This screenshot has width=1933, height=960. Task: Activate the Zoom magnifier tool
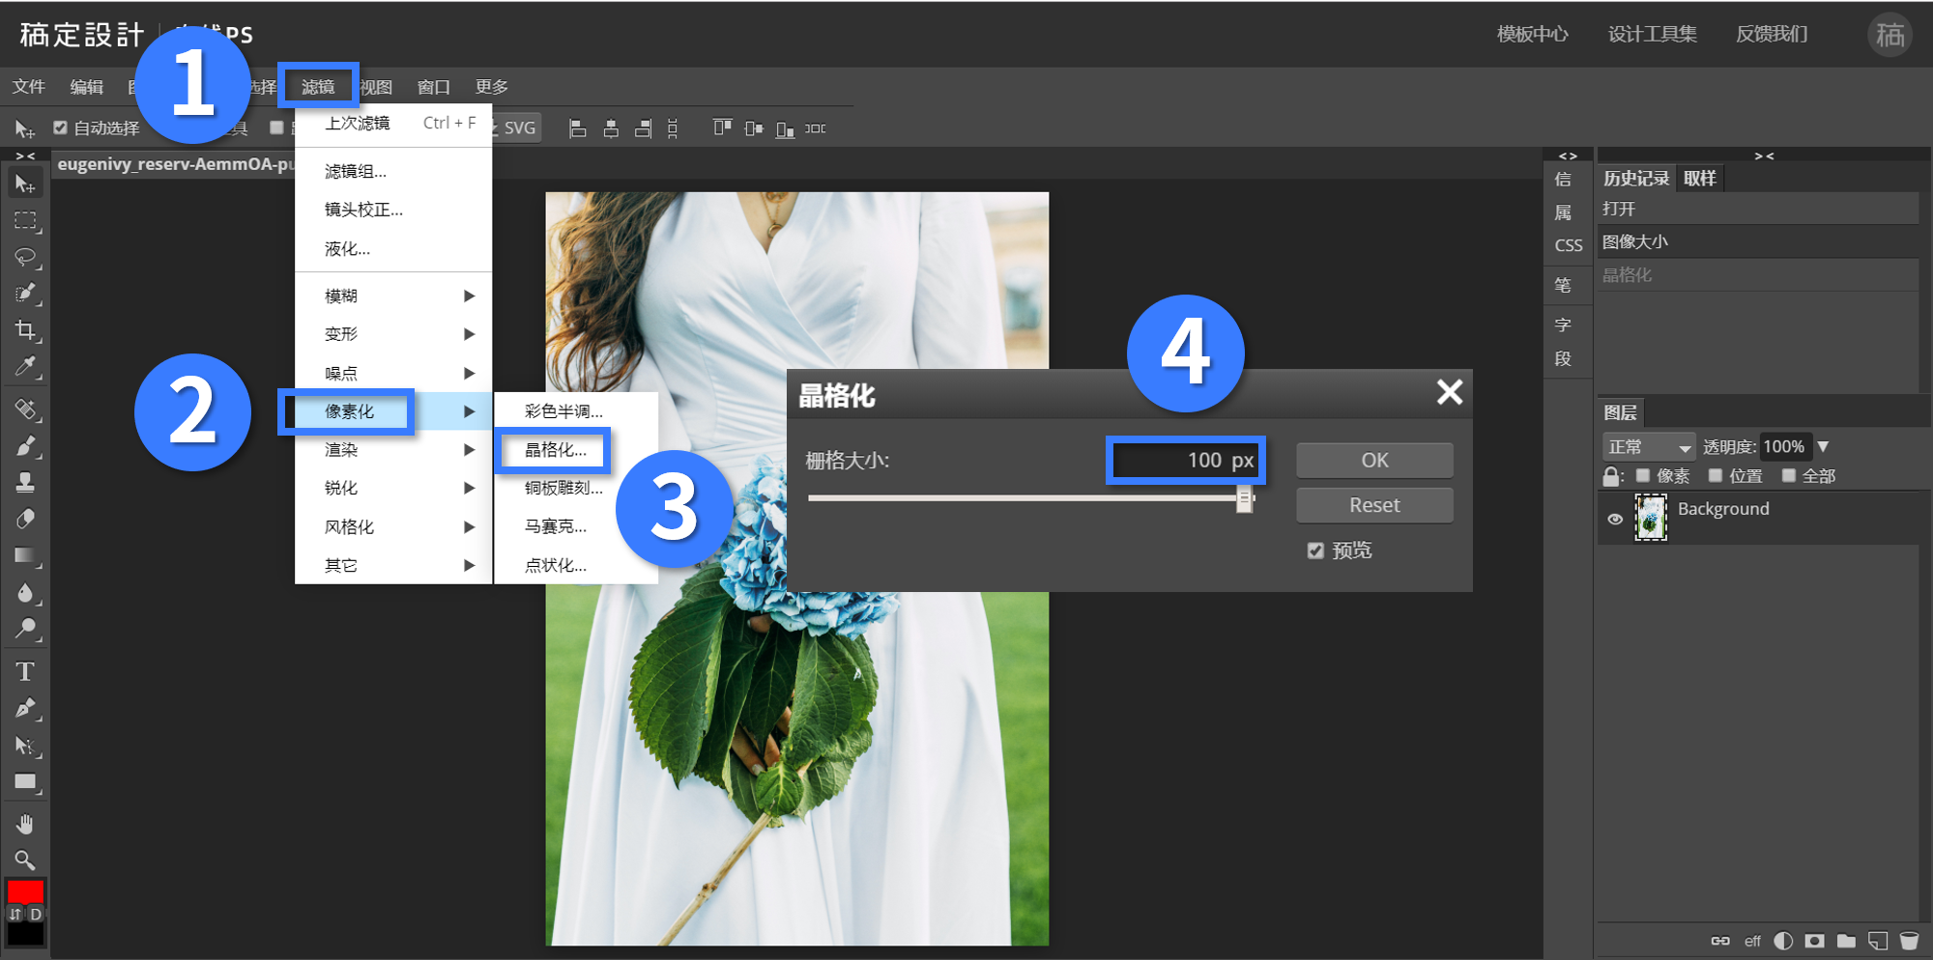coord(26,860)
